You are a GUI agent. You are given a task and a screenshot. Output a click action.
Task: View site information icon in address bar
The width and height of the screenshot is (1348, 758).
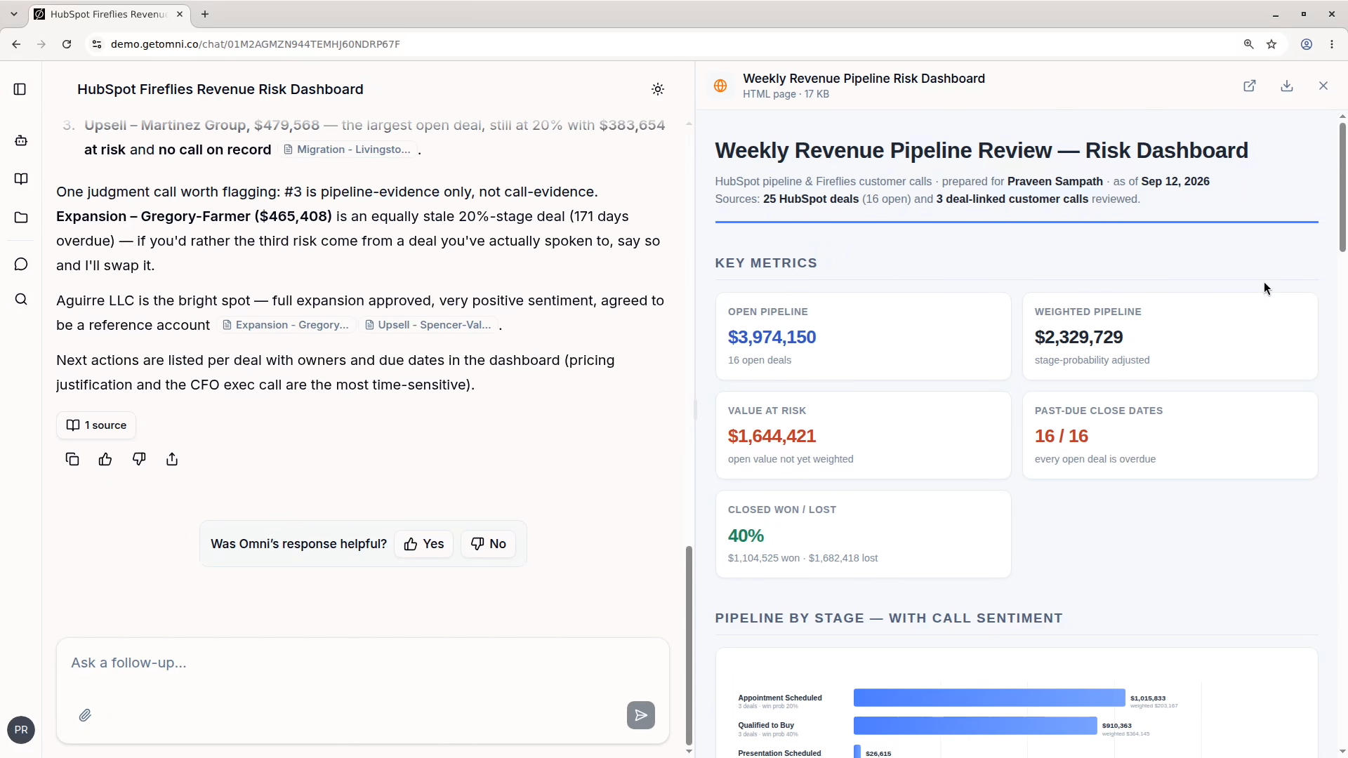98,44
